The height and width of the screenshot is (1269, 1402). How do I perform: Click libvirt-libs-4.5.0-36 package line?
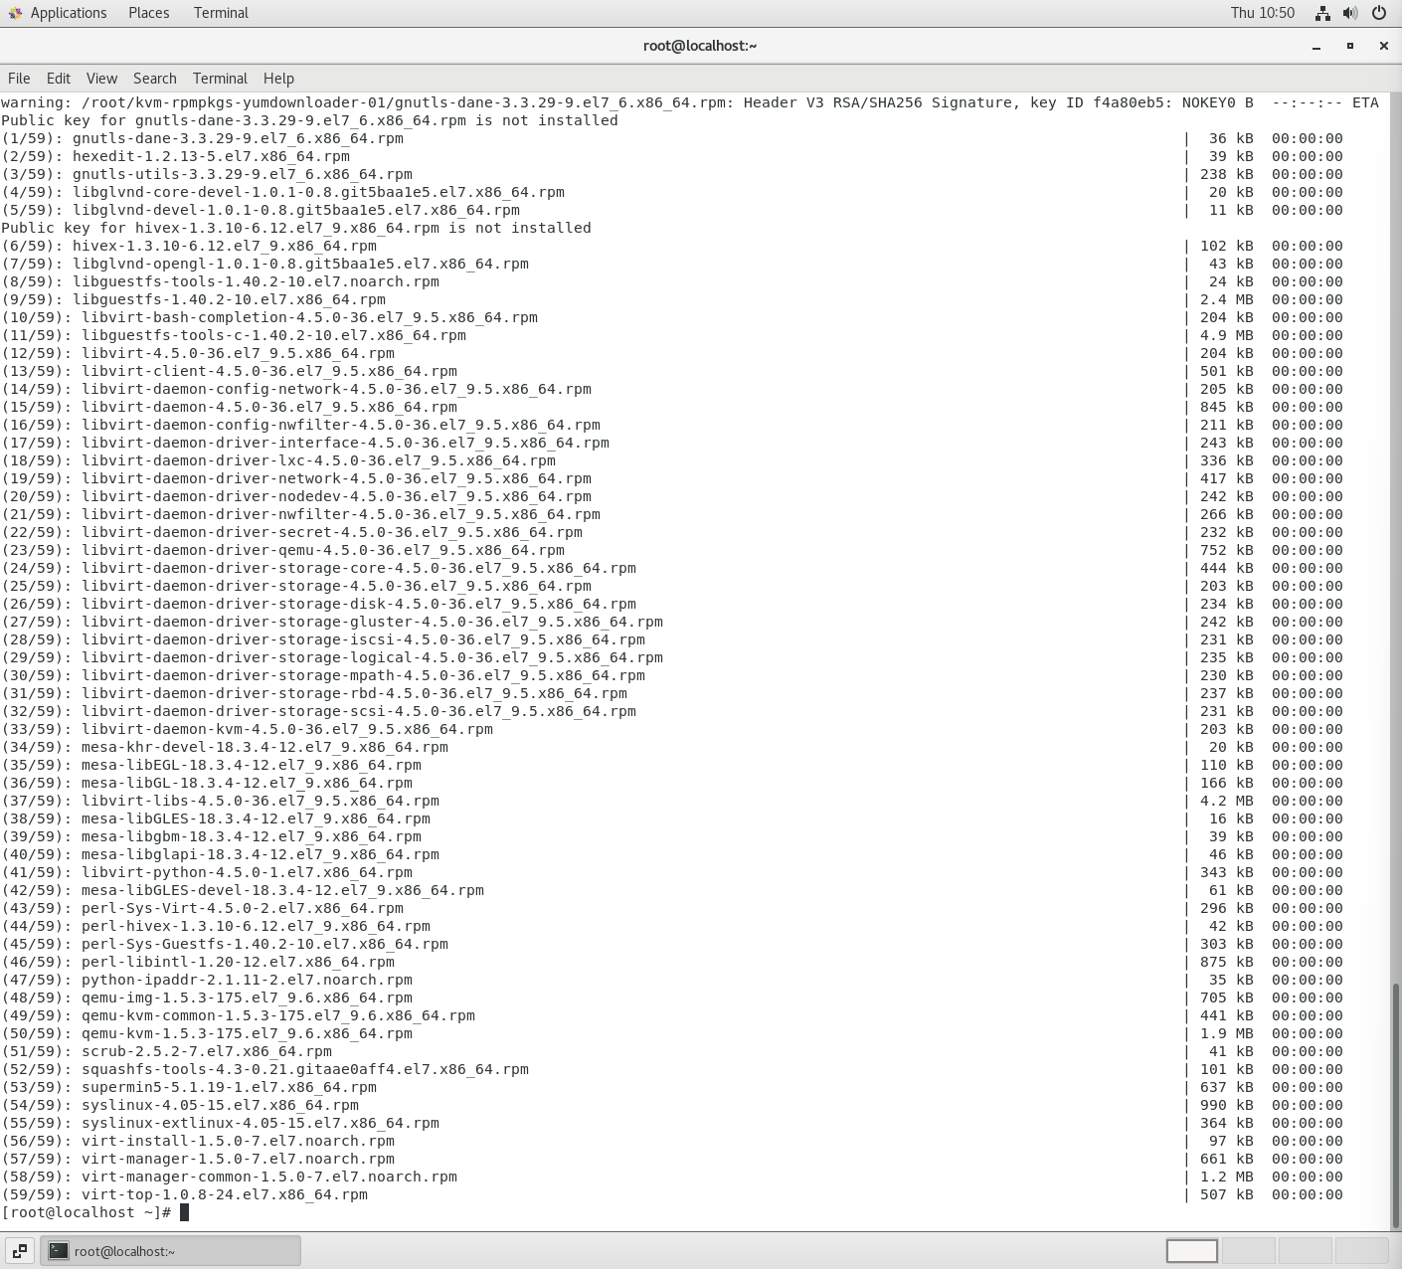click(260, 801)
